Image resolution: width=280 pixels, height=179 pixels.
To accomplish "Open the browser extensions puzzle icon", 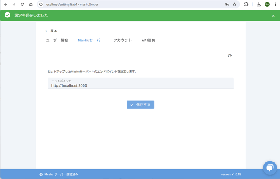I will (247, 5).
